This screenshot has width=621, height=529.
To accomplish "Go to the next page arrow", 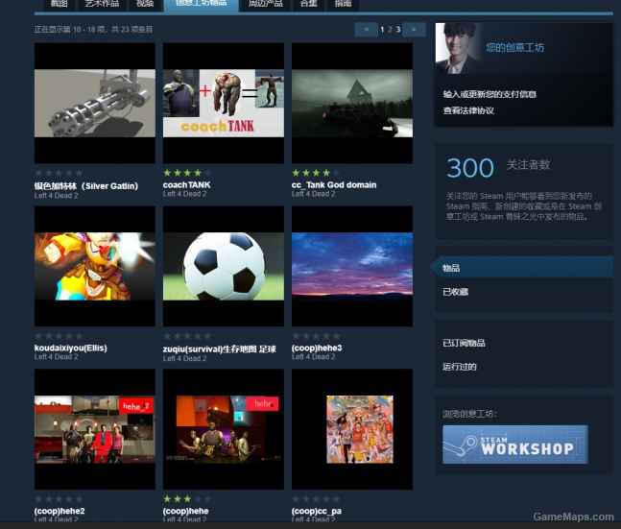I will click(414, 30).
